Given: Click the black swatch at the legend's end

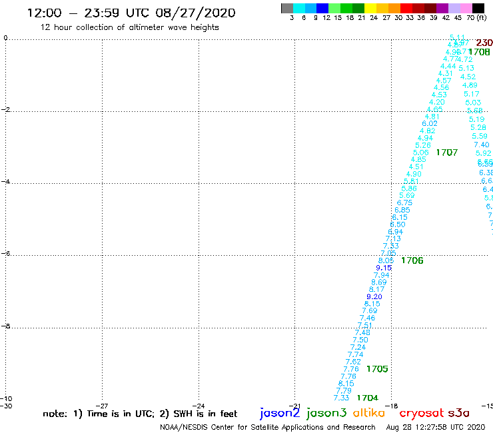Looking at the screenshot, I should coord(478,8).
